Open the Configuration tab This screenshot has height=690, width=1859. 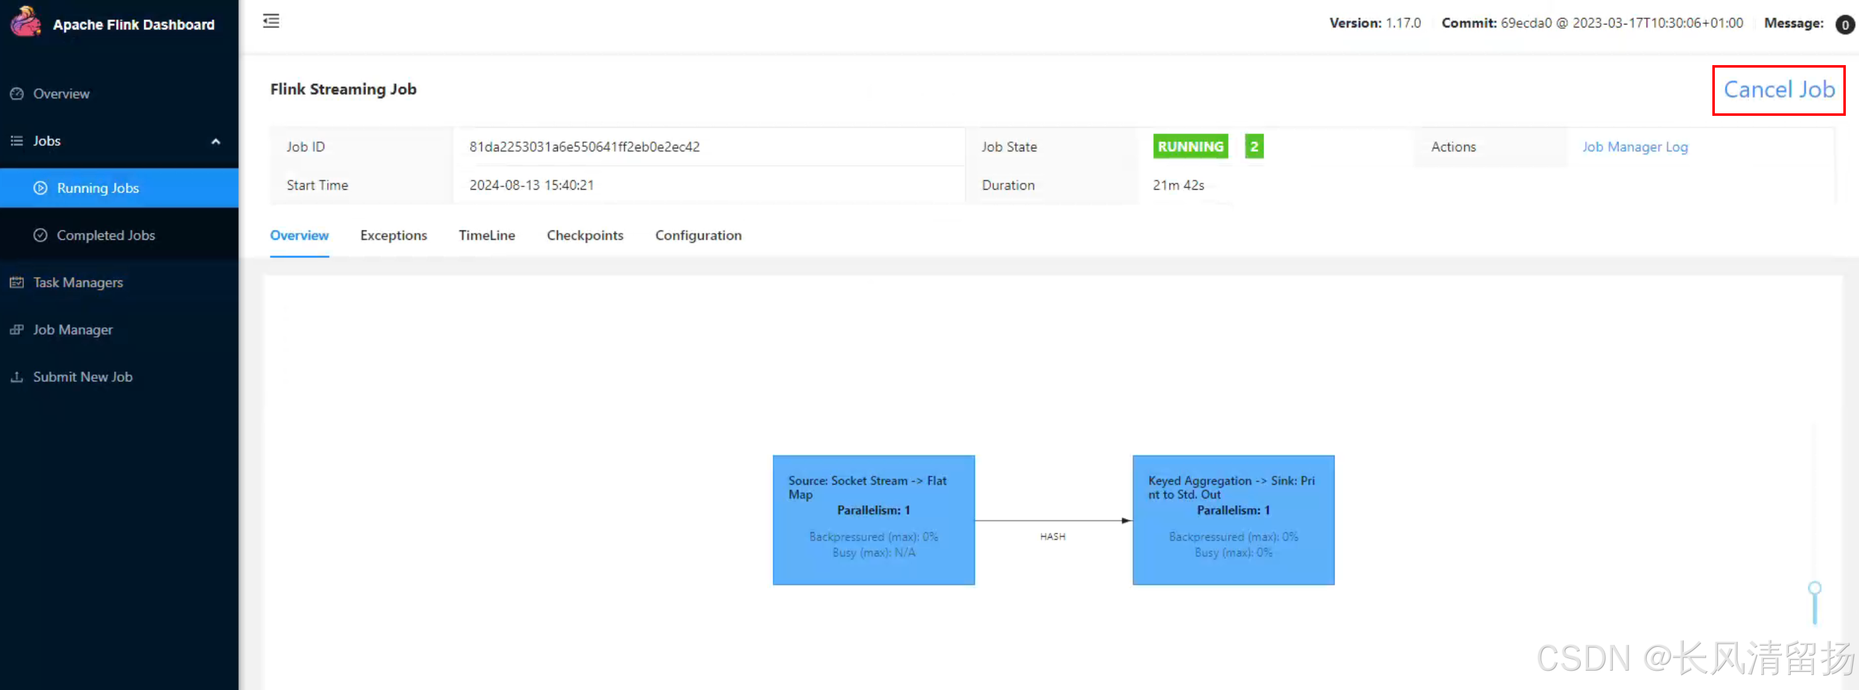coord(699,236)
